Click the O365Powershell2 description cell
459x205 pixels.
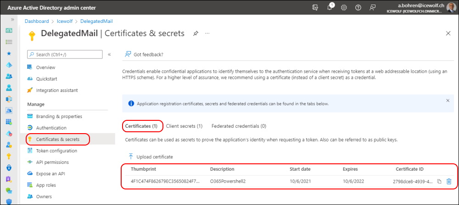(228, 181)
